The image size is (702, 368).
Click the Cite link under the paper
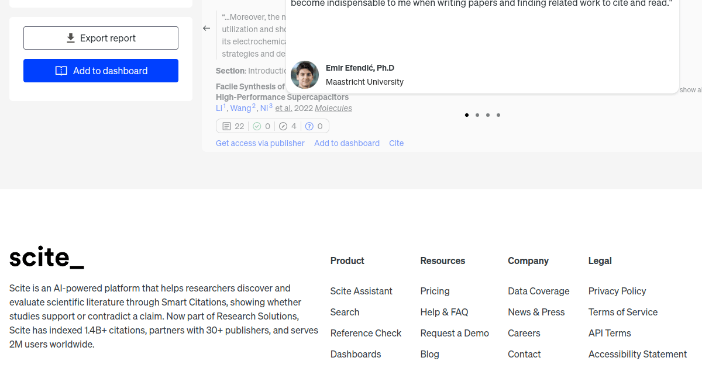tap(397, 143)
